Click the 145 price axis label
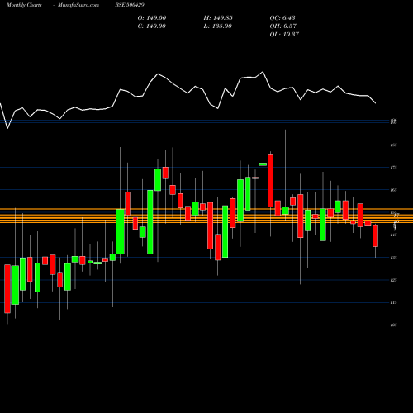This screenshot has width=413, height=413. (393, 235)
